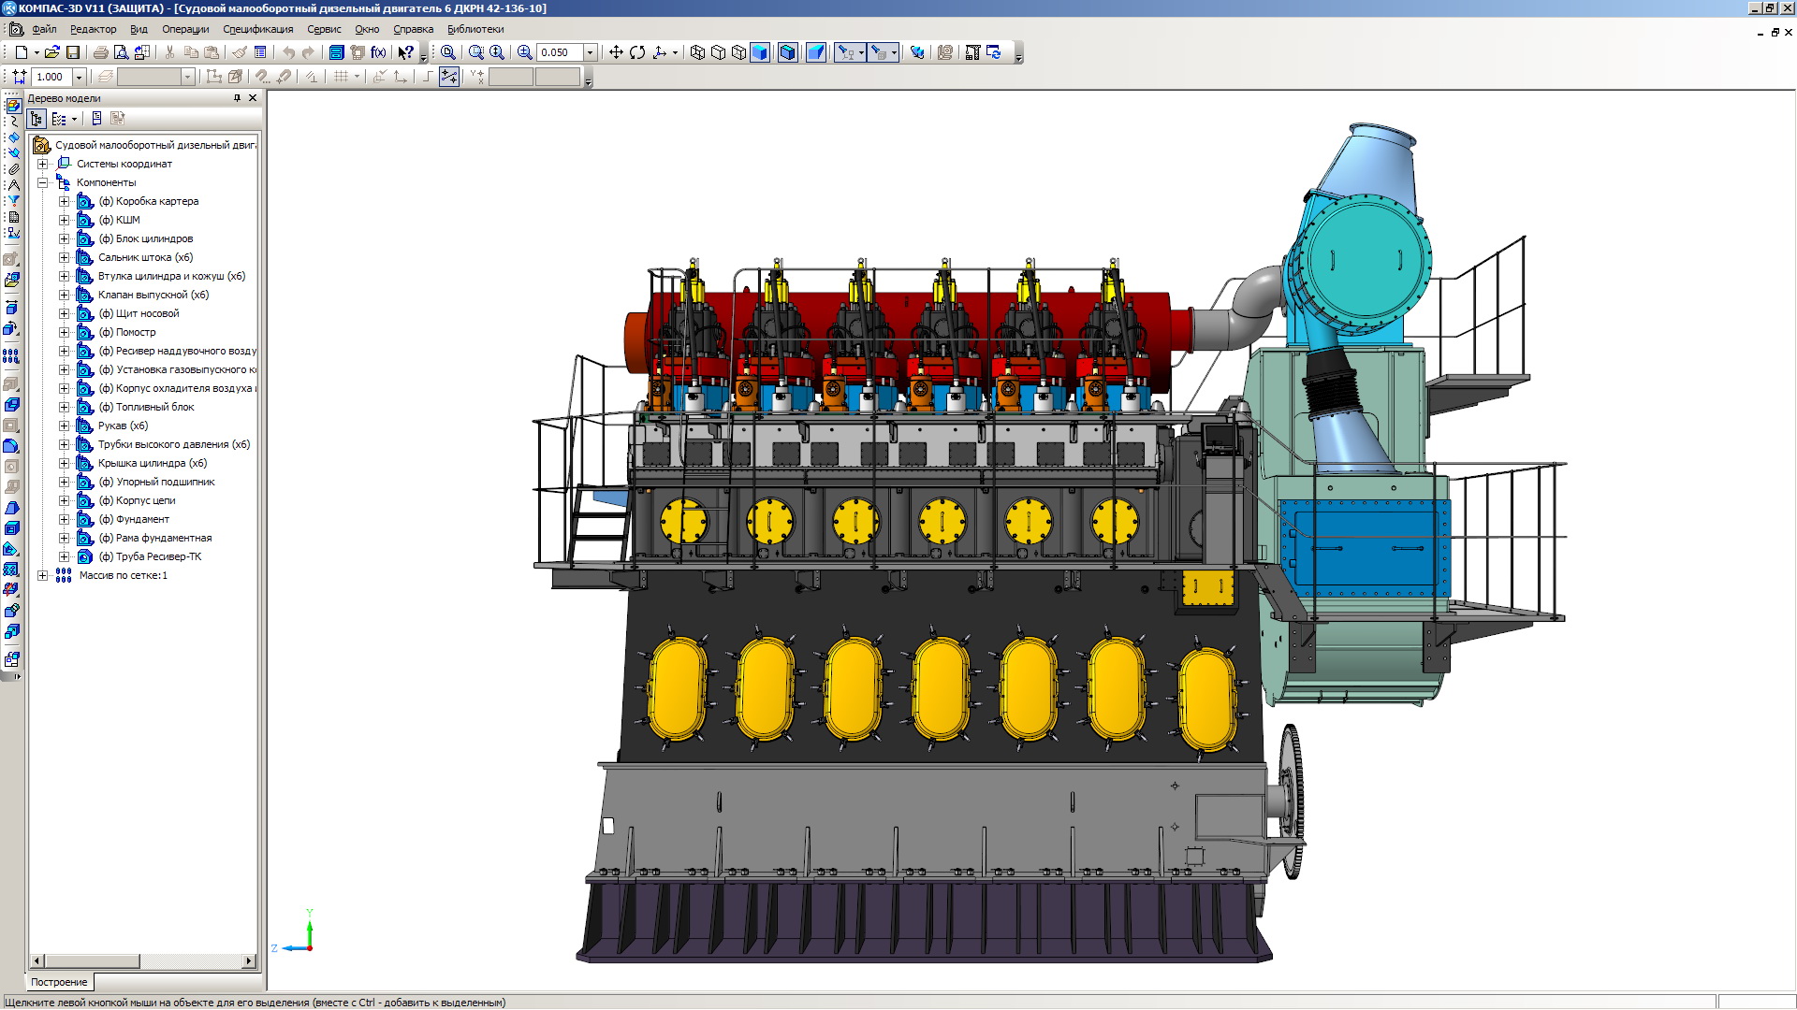Expand the Коробка картера tree node

click(x=64, y=201)
